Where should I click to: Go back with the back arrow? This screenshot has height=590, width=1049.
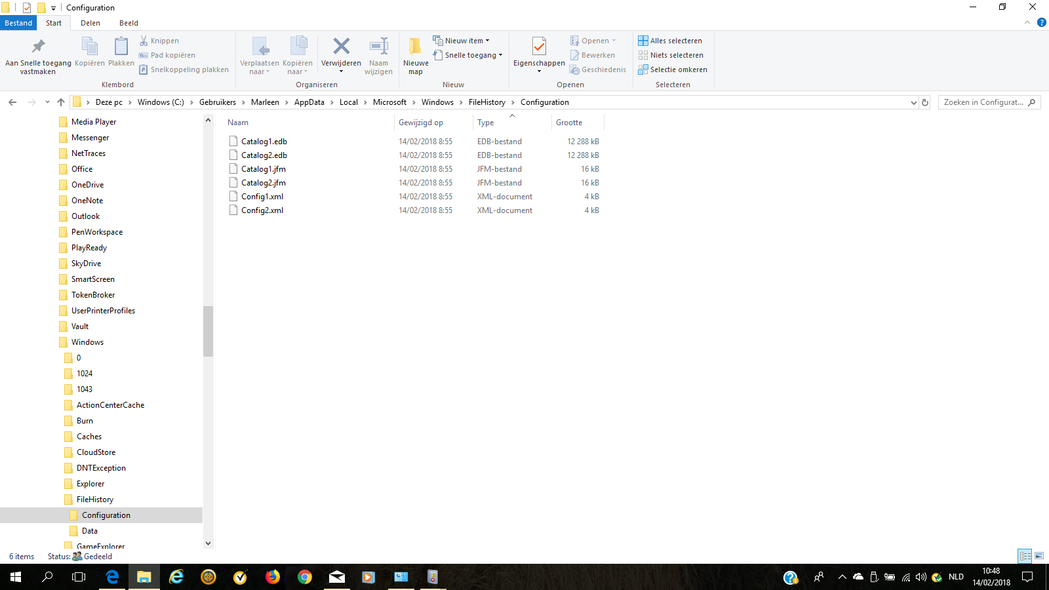tap(12, 102)
